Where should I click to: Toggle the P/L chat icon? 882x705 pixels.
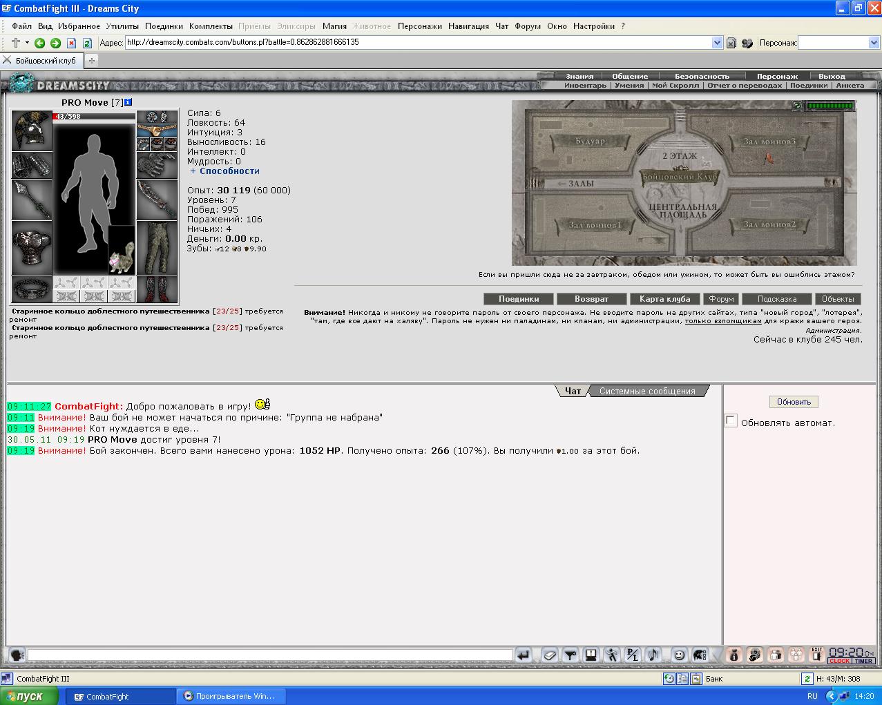632,655
